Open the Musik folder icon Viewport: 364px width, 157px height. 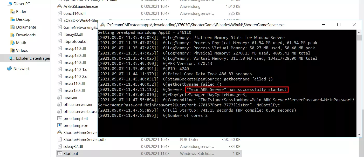[12, 43]
